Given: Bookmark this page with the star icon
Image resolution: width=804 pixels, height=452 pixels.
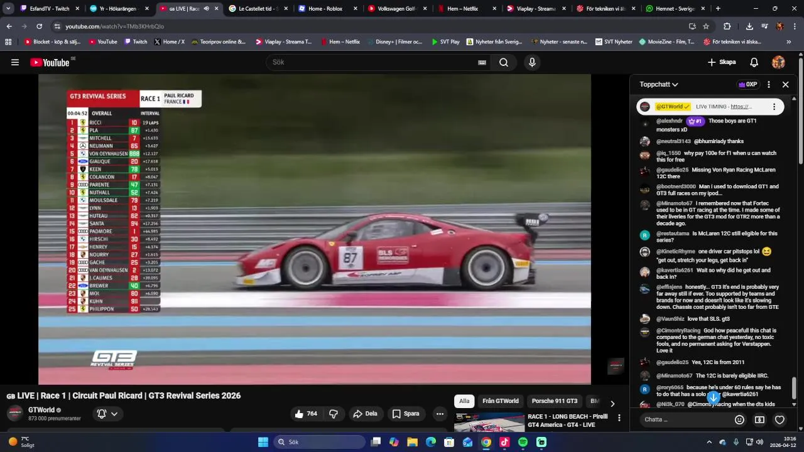Looking at the screenshot, I should click(x=706, y=26).
